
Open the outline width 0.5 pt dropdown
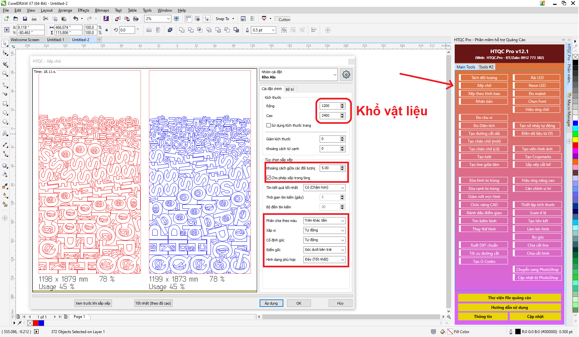273,30
